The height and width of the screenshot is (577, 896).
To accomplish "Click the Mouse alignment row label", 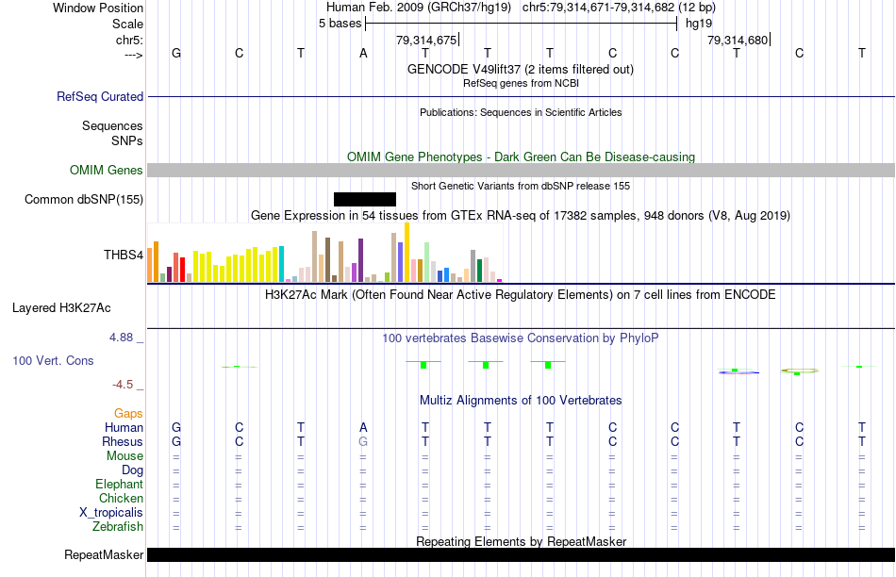I will (124, 456).
